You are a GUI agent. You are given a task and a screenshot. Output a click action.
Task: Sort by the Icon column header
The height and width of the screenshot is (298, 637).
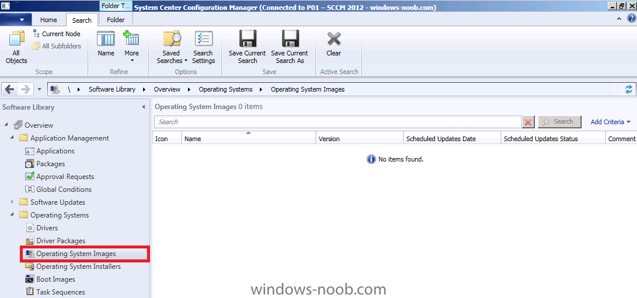[x=167, y=138]
